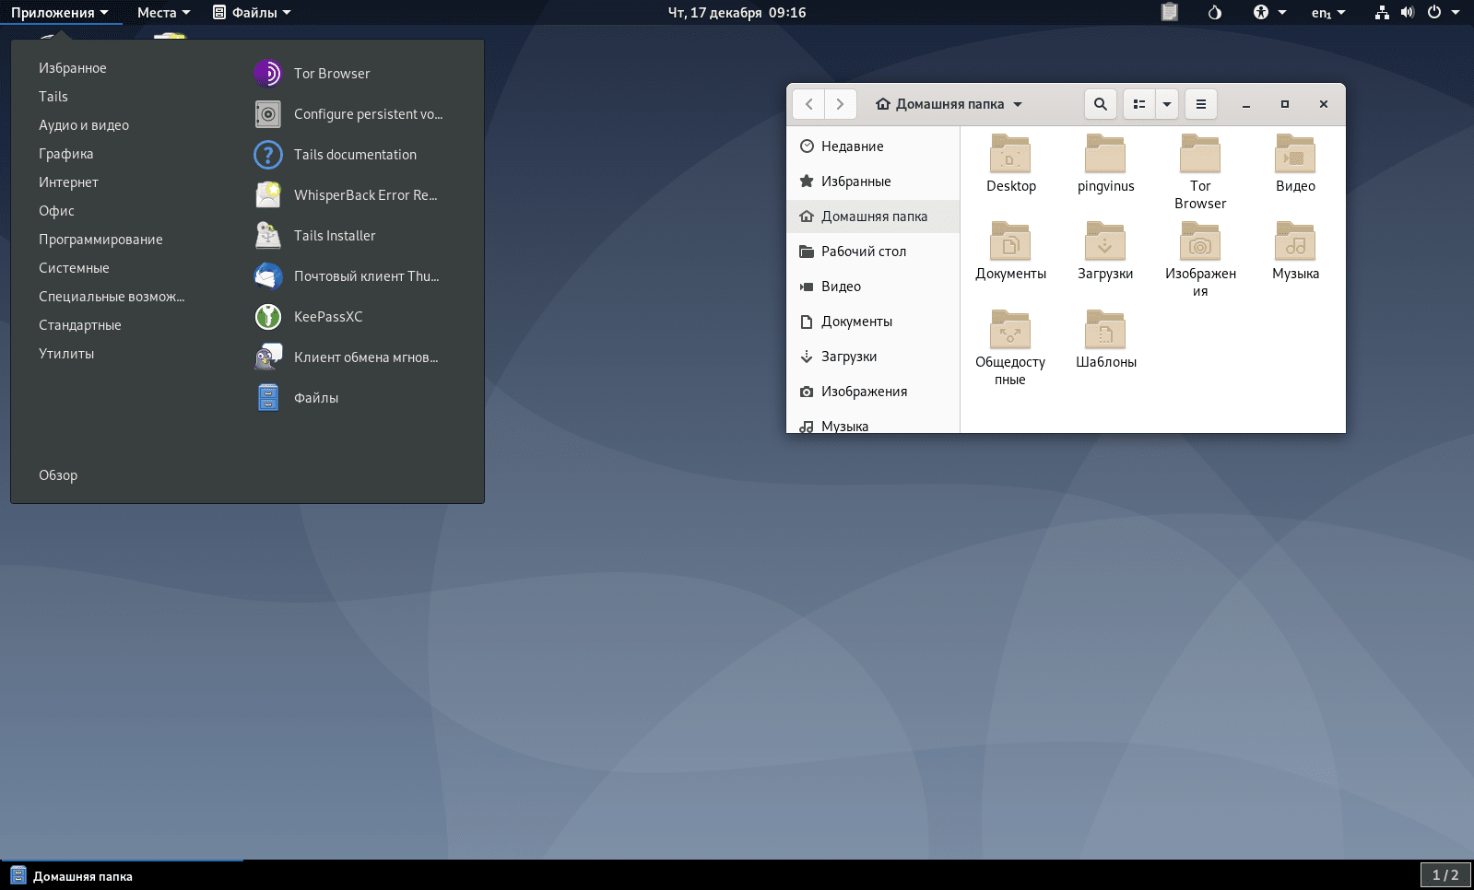Open Tails documentation help icon
This screenshot has width=1474, height=890.
pyautogui.click(x=267, y=155)
